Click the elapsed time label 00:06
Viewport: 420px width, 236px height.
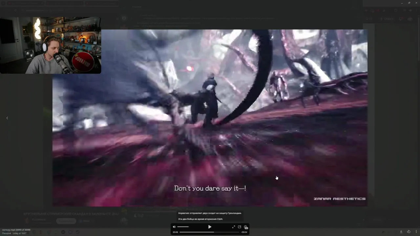[176, 232]
